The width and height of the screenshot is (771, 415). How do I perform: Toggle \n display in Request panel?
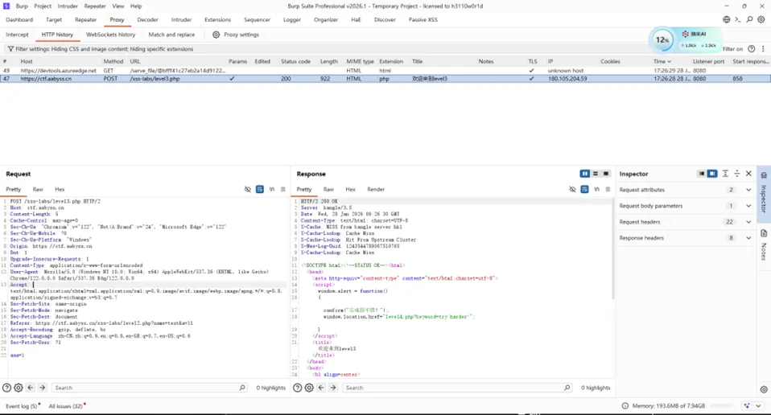271,189
